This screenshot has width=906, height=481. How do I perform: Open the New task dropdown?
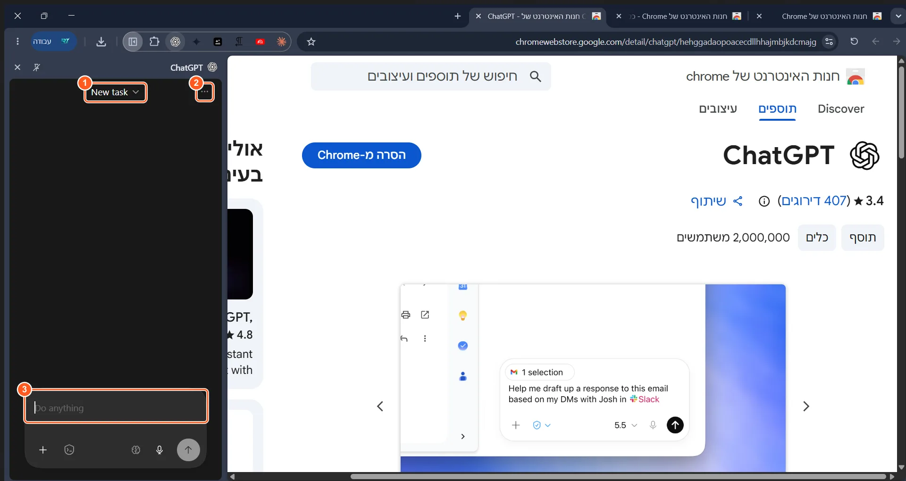[116, 92]
